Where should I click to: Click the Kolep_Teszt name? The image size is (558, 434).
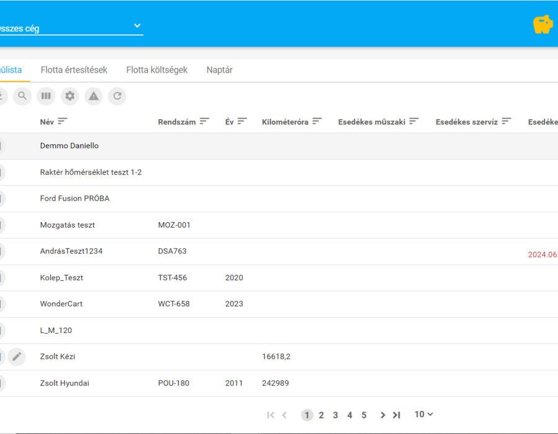click(61, 278)
